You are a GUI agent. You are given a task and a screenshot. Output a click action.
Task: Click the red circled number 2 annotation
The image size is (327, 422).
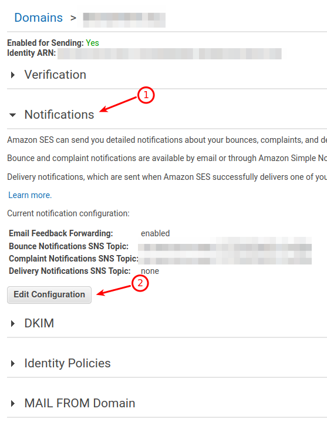(140, 283)
